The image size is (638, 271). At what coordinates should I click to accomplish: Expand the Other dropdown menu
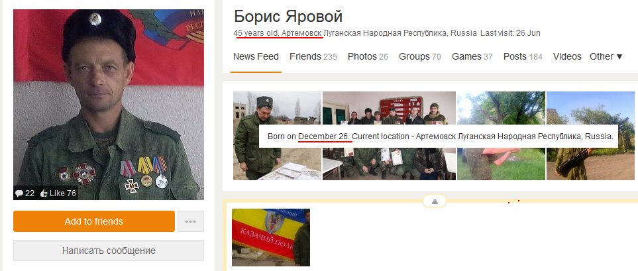pyautogui.click(x=606, y=56)
